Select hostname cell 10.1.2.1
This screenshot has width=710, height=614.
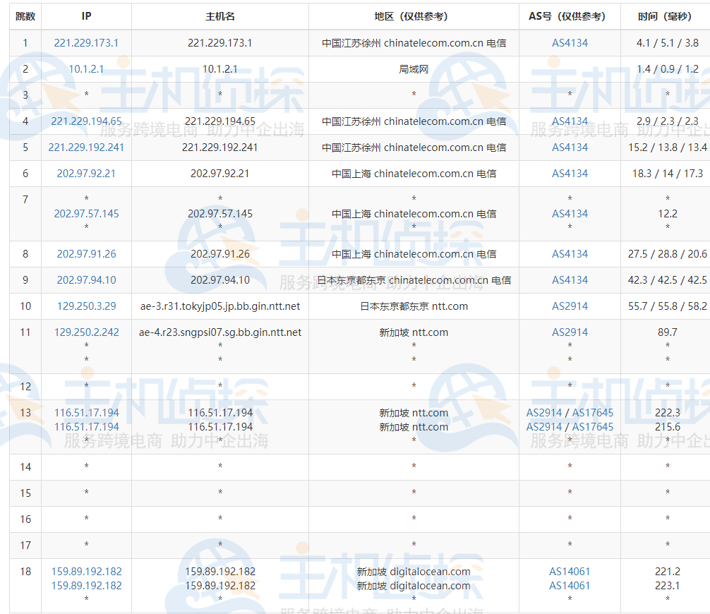click(x=220, y=69)
